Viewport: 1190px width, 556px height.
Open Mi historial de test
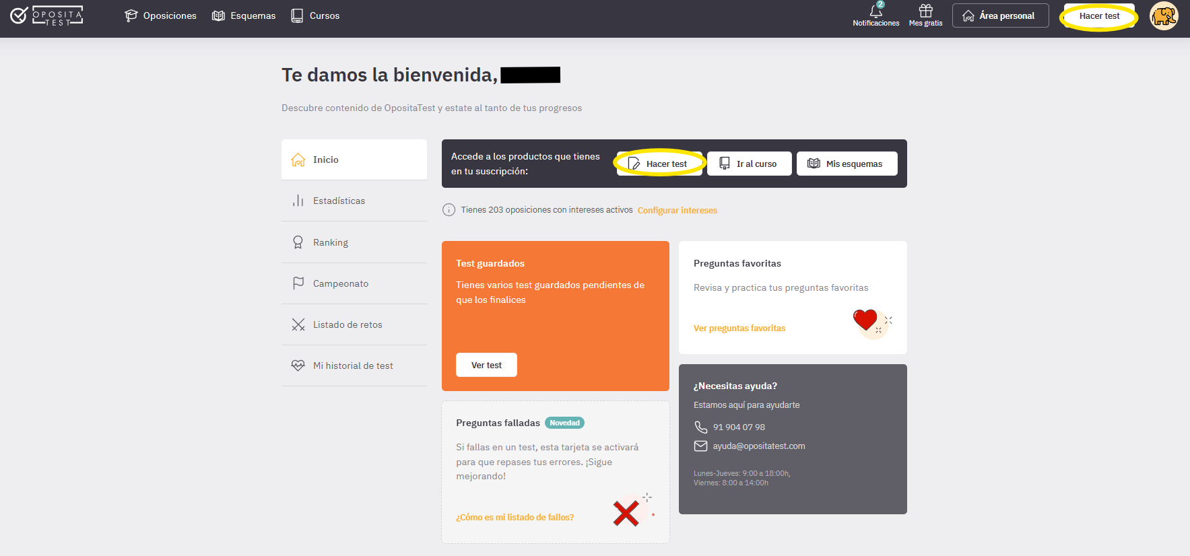(354, 366)
